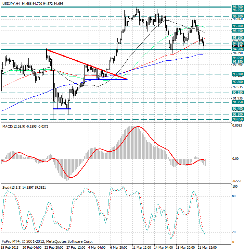This screenshot has width=244, height=250.
Task: Click the FxPro MT4 copyright text
Action: [x=47, y=241]
